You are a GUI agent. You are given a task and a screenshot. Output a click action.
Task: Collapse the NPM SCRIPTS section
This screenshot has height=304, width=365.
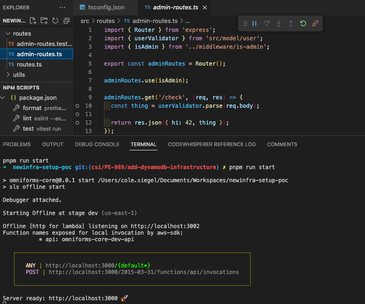coord(21,88)
